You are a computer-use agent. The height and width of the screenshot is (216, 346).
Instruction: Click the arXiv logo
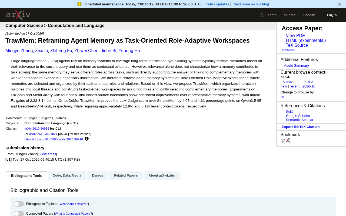pos(18,15)
